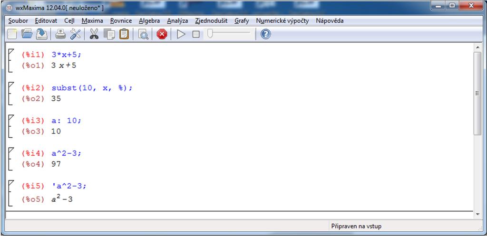Open the Zjednodušit menu

click(211, 21)
